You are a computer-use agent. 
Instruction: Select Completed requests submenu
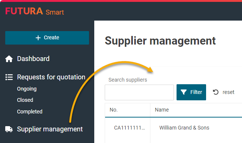coord(30,112)
